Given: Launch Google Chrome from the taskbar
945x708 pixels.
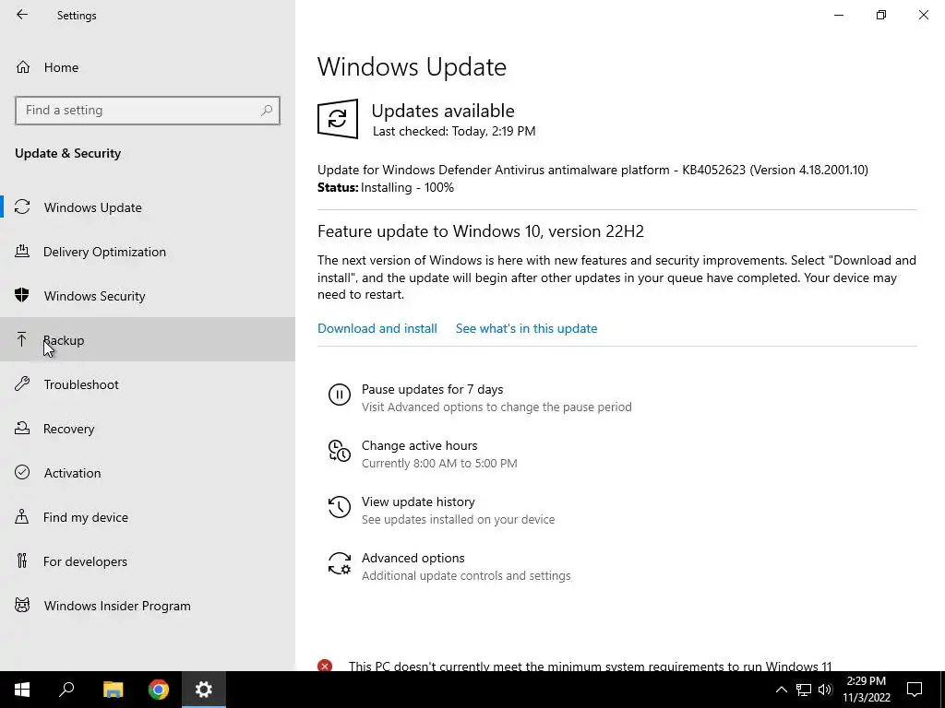Looking at the screenshot, I should click(x=159, y=690).
